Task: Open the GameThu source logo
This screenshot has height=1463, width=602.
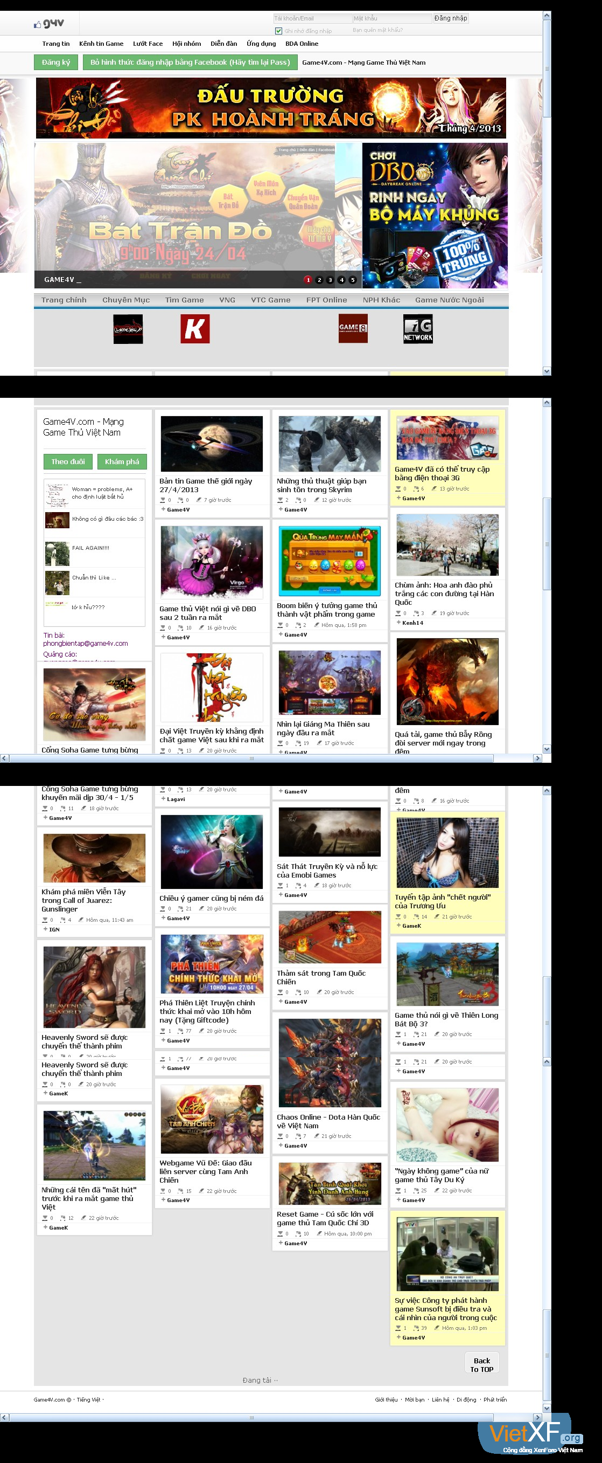Action: click(x=128, y=329)
